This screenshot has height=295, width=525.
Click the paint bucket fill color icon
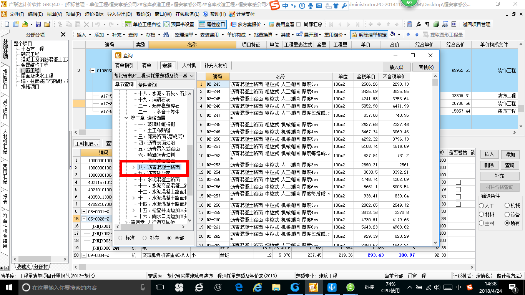392,35
